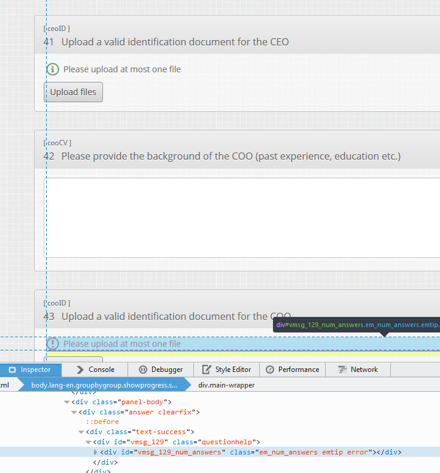Click the Inspector tab icon

pos(12,370)
